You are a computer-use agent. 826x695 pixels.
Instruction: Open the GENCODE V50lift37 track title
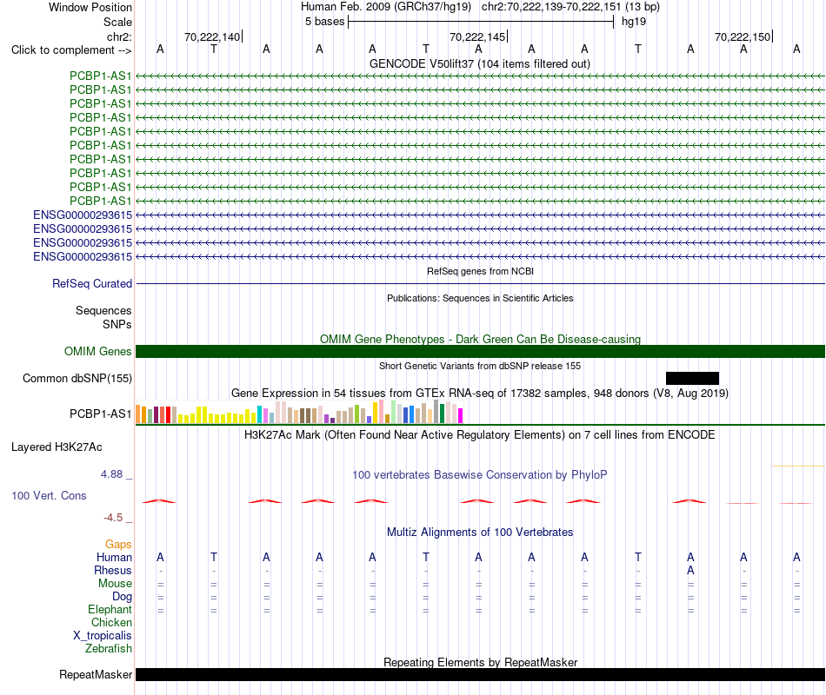click(x=480, y=63)
